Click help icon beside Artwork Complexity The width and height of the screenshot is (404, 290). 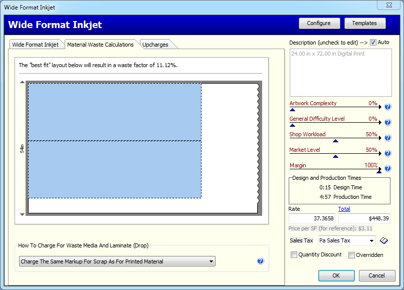(x=387, y=107)
